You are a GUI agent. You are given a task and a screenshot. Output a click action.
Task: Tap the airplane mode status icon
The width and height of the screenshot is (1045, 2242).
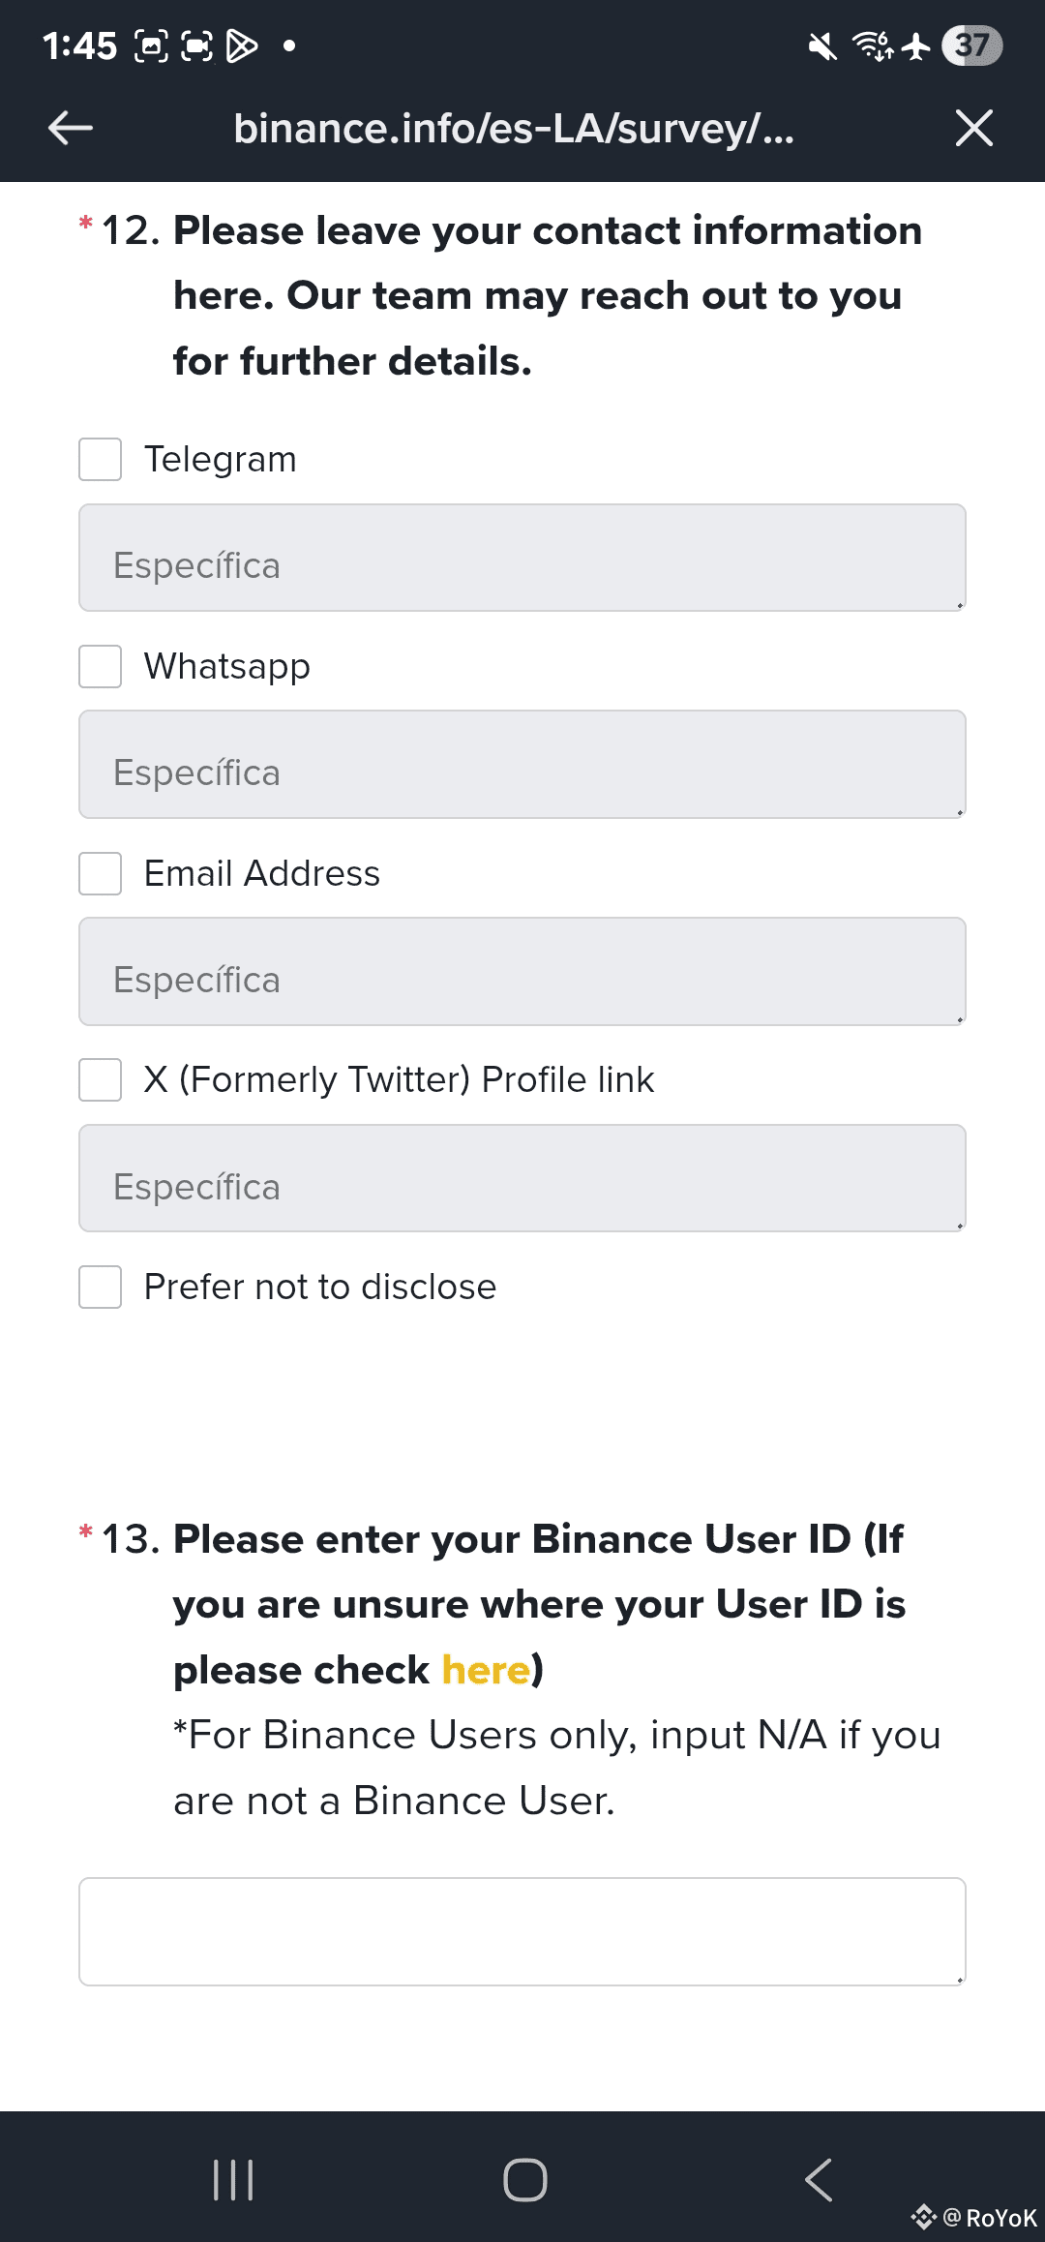(x=915, y=45)
